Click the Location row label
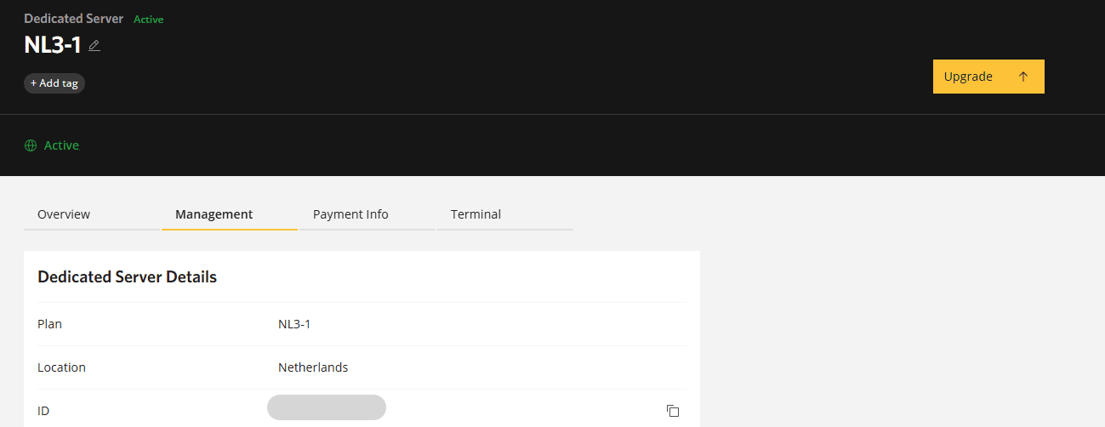This screenshot has width=1105, height=427. pos(61,367)
